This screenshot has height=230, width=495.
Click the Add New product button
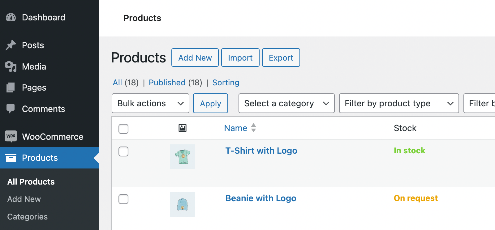195,57
